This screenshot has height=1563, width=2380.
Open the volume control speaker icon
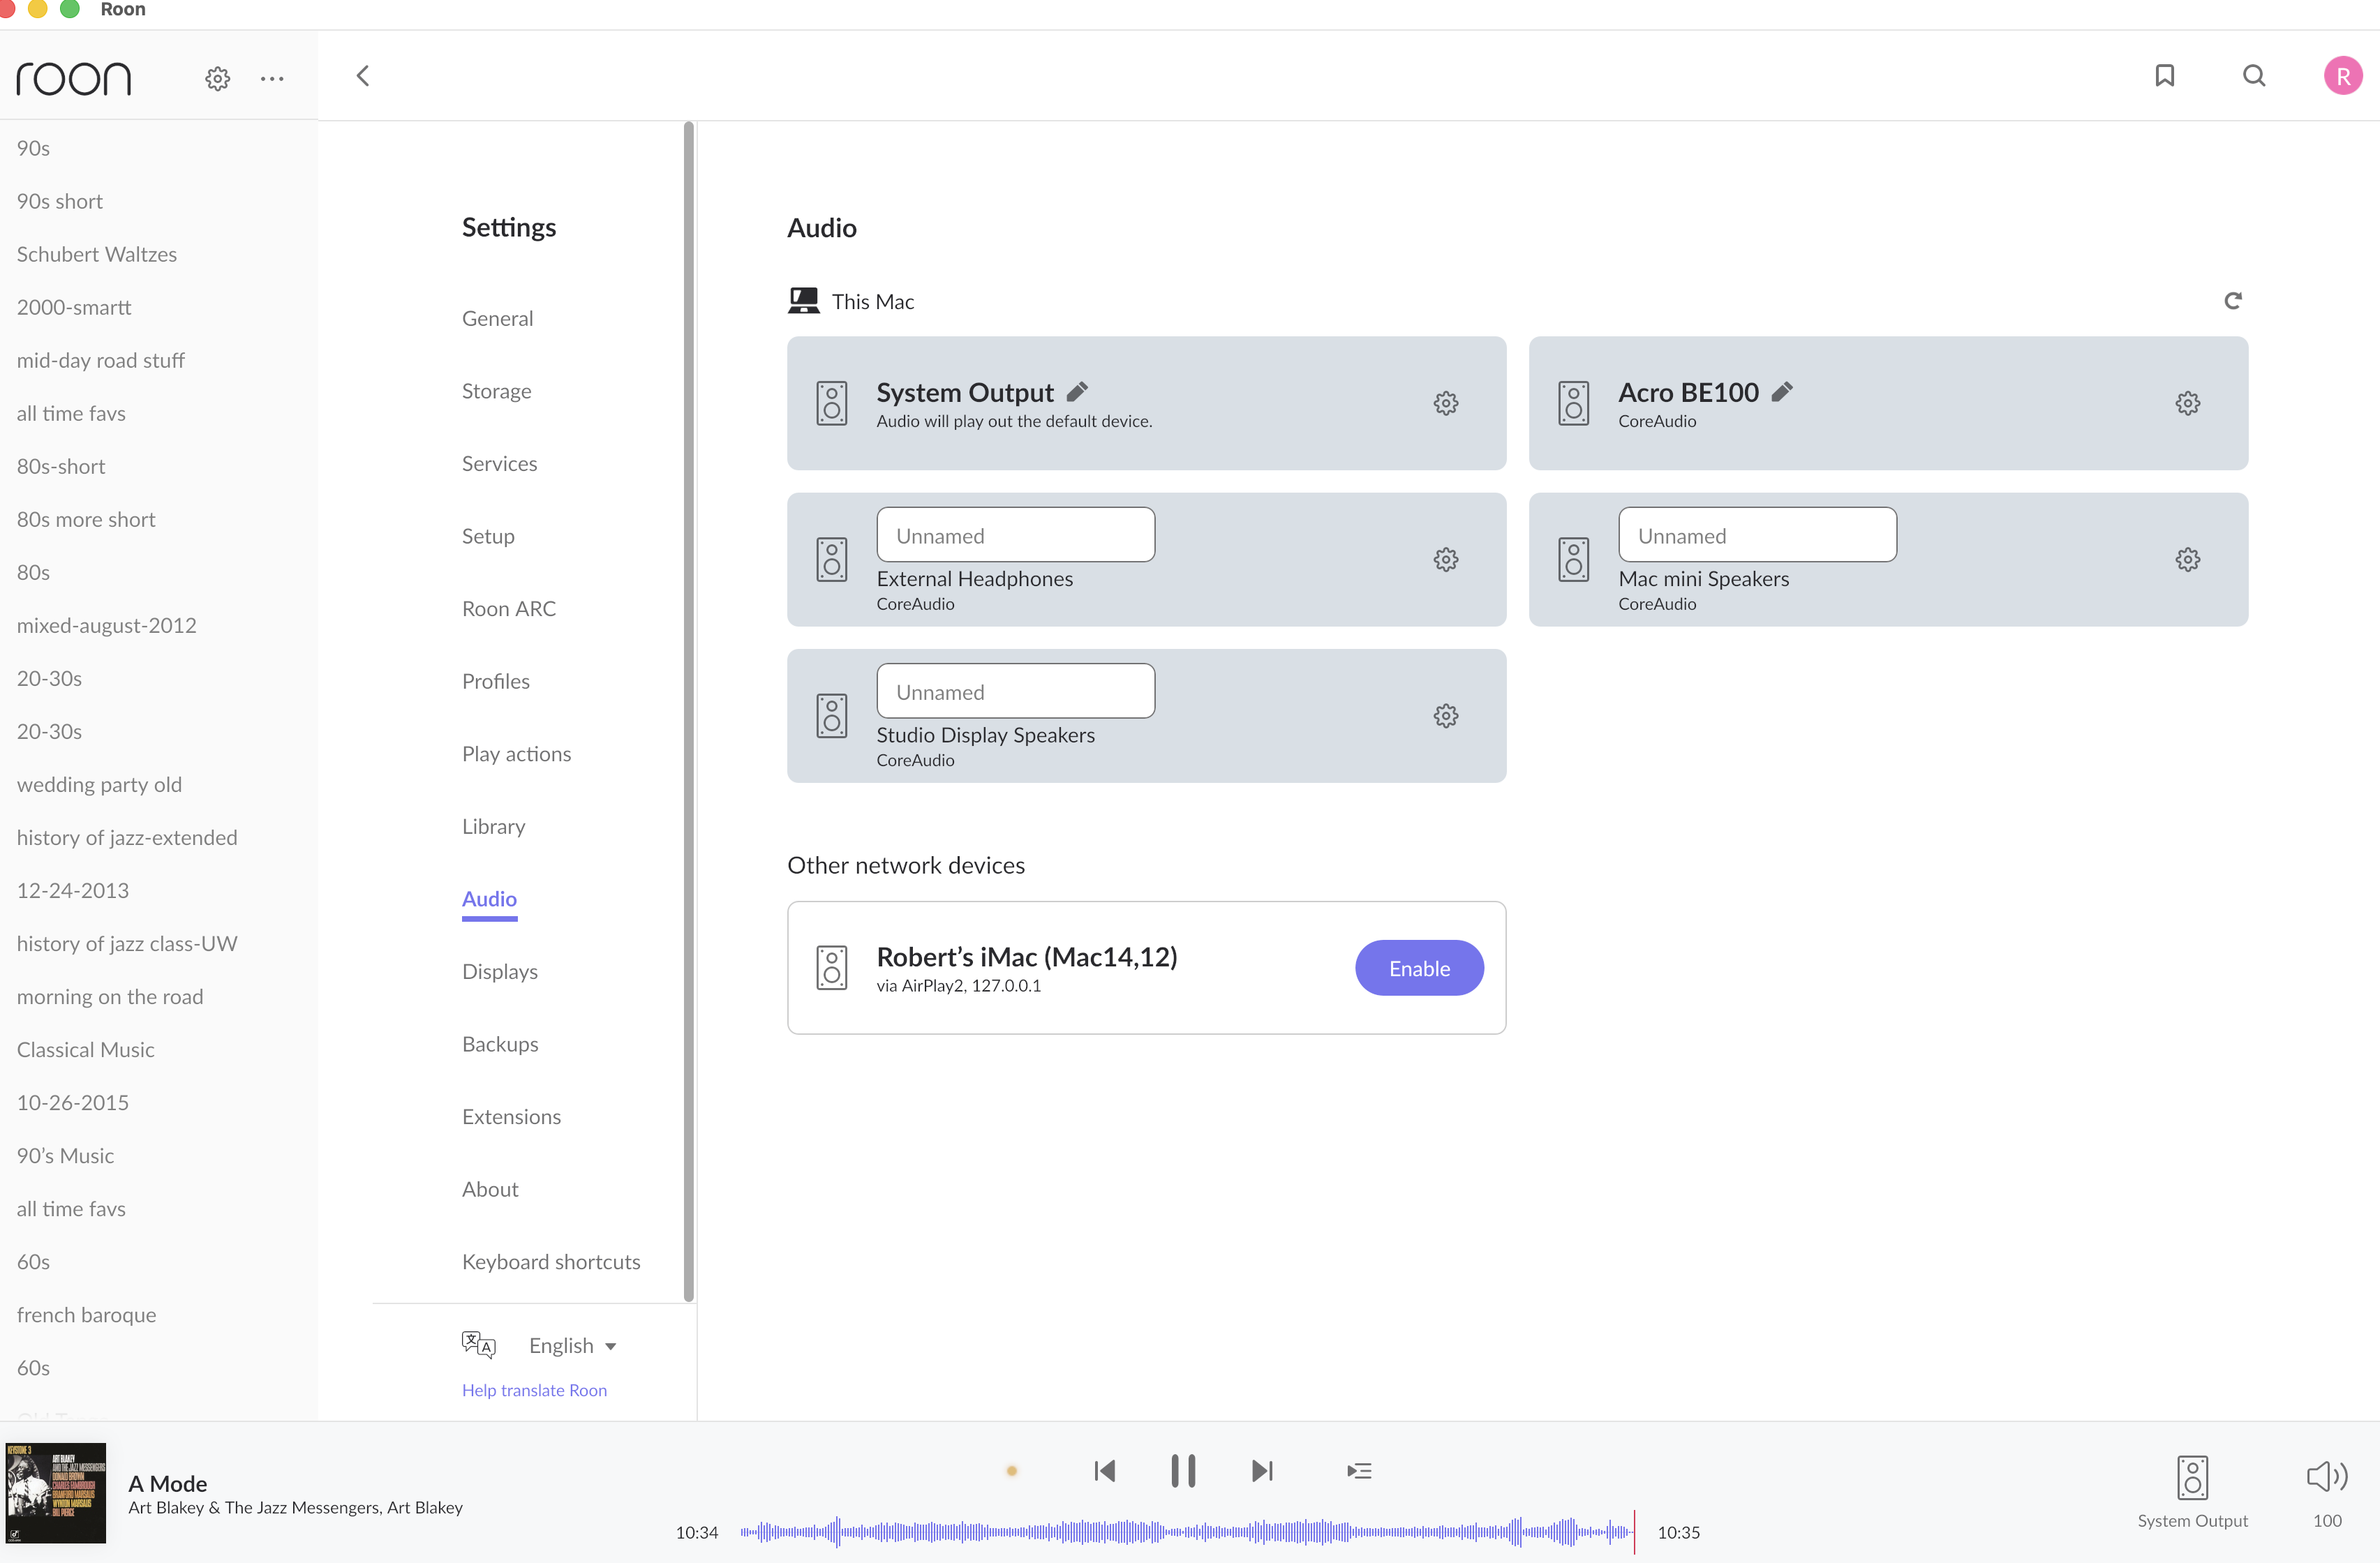click(x=2327, y=1476)
